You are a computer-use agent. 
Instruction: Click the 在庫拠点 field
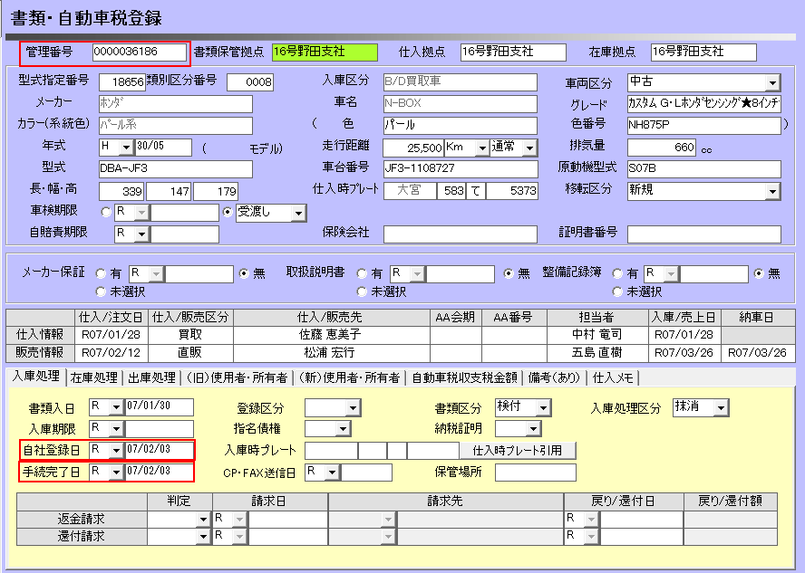point(703,53)
